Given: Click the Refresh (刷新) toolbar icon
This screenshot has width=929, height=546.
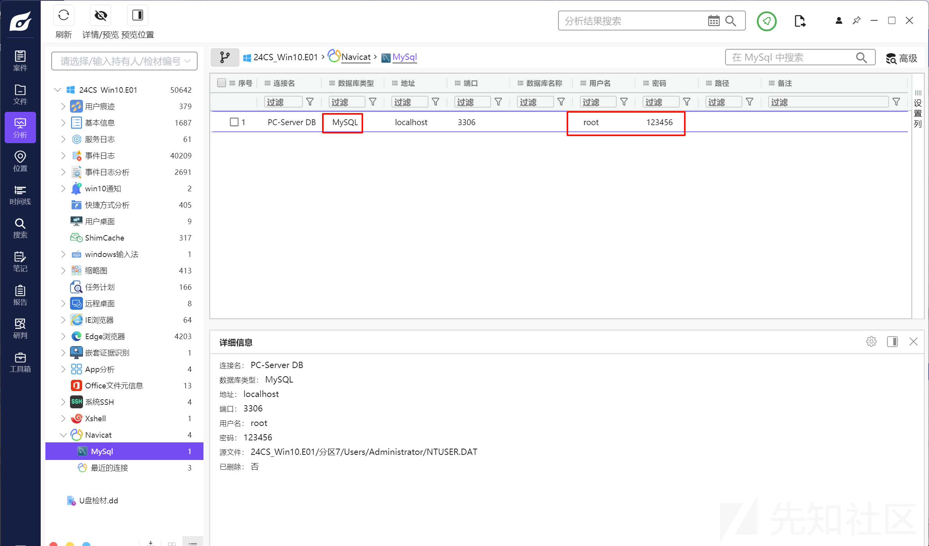Looking at the screenshot, I should pos(63,16).
